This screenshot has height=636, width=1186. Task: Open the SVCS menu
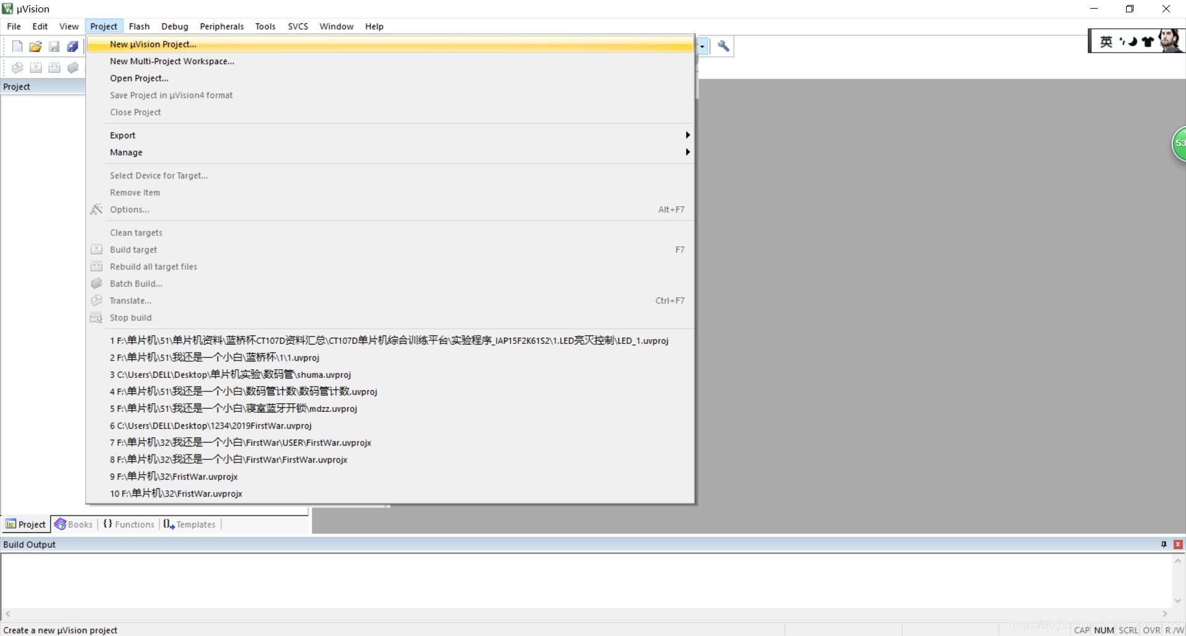(x=298, y=27)
